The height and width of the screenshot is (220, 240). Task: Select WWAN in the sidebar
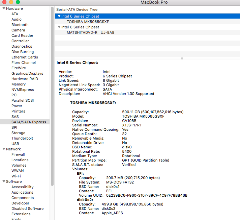[18, 171]
